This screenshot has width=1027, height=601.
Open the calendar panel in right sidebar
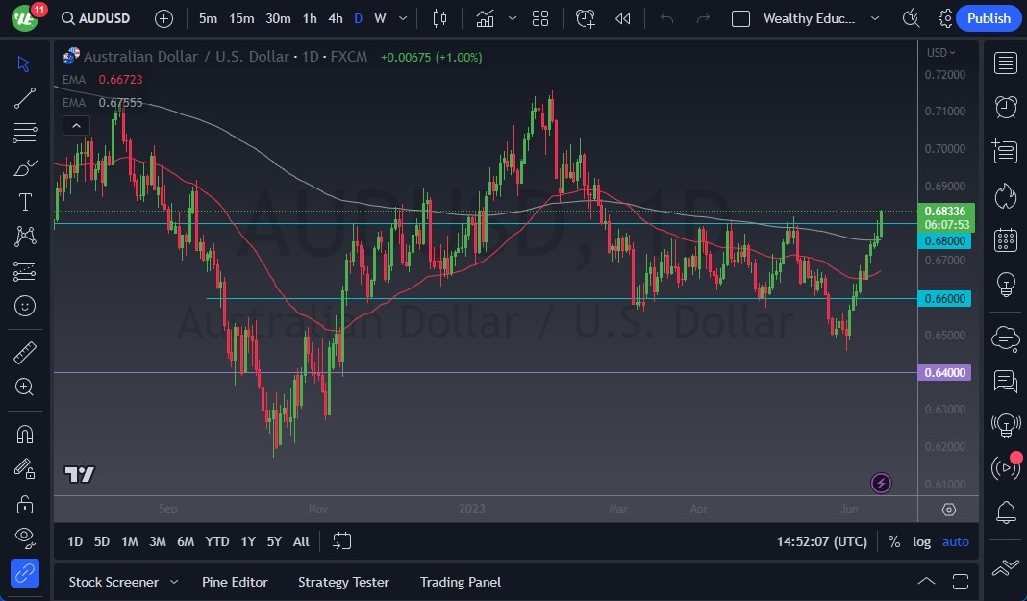point(1006,239)
